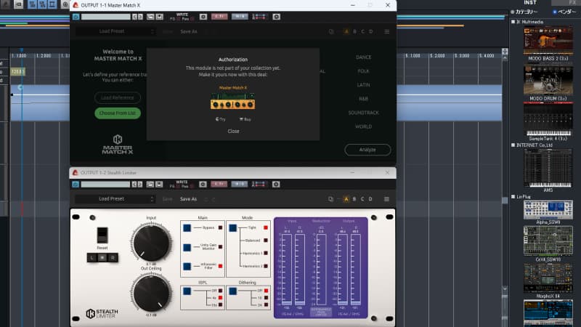
Task: Select preset slot A in Master Match X
Action: coord(346,31)
